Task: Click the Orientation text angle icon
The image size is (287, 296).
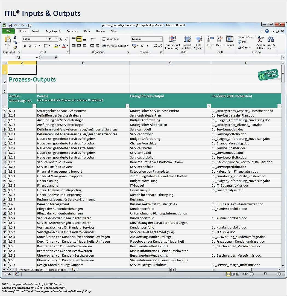Action: [92, 39]
